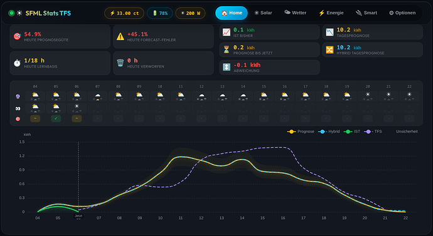Toggle the Unsicherheit band in legend

click(x=407, y=131)
